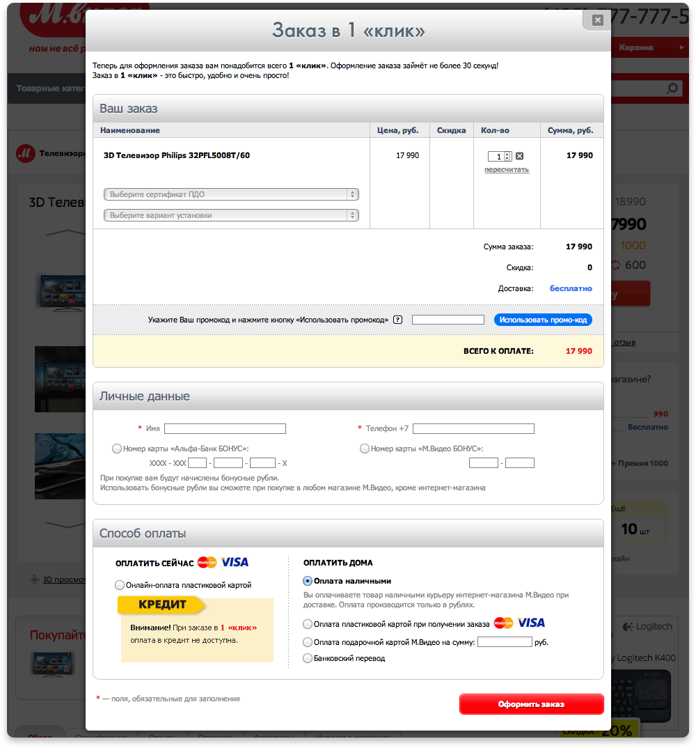Image resolution: width=696 pixels, height=748 pixels.
Task: Click first М.Видео БОНУС card number field
Action: pyautogui.click(x=484, y=462)
